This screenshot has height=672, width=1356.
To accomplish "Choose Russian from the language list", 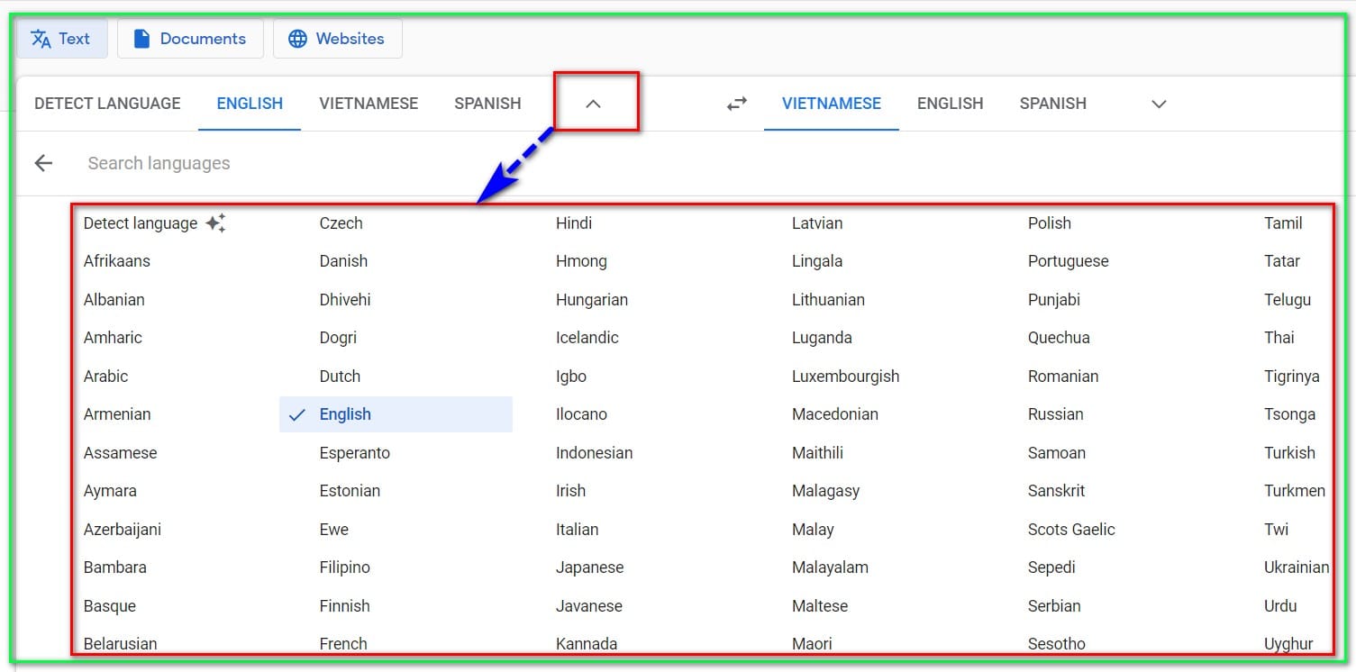I will [1056, 414].
